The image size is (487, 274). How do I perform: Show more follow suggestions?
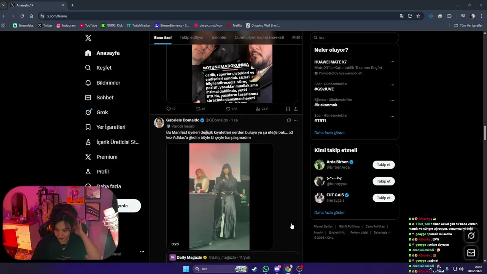(329, 213)
